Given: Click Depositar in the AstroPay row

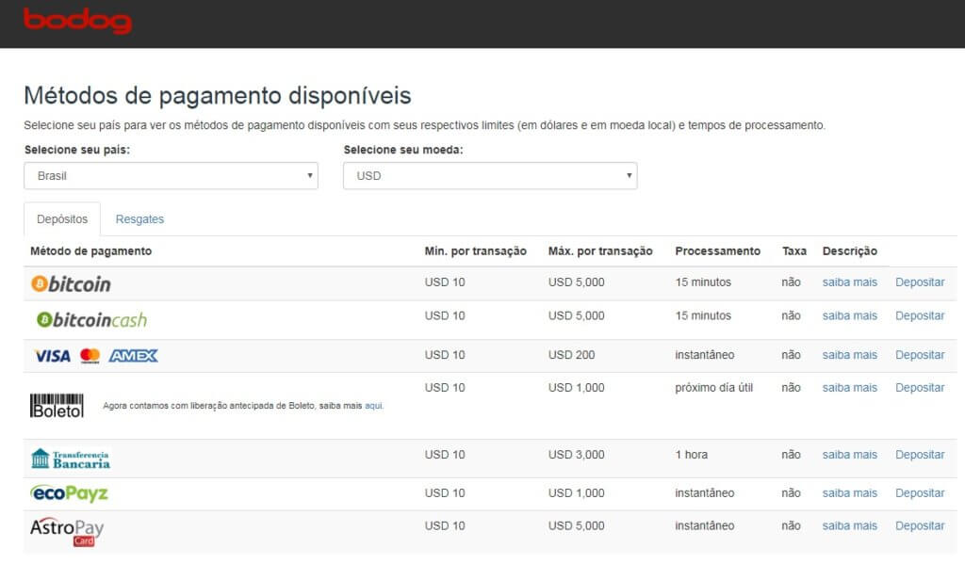Looking at the screenshot, I should point(920,526).
